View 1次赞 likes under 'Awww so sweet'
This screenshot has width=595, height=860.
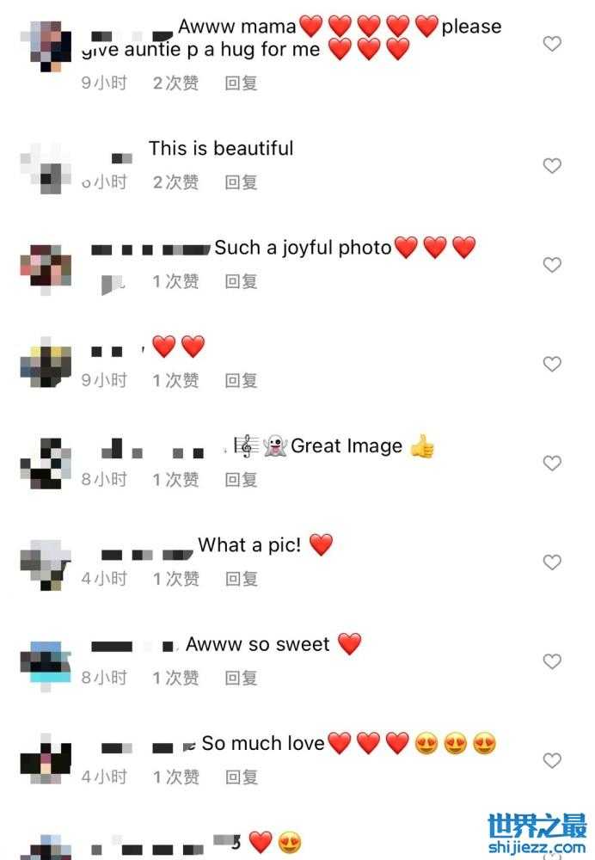point(175,678)
